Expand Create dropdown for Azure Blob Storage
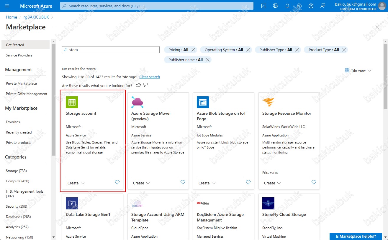The image size is (388, 240). [207, 183]
